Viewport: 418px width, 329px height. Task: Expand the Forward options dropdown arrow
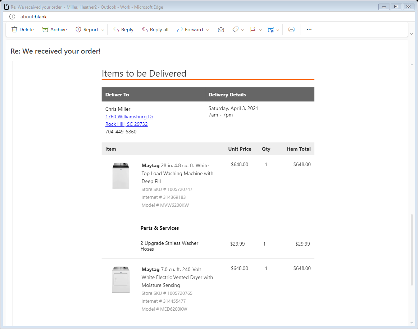208,30
